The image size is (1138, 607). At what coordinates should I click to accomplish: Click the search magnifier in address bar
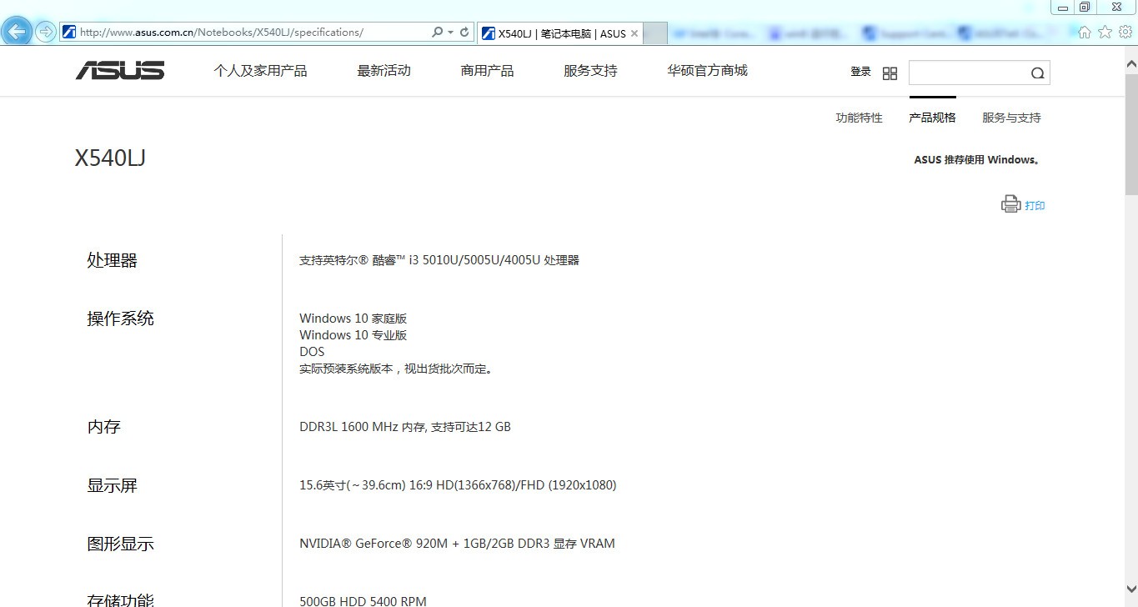(x=437, y=33)
